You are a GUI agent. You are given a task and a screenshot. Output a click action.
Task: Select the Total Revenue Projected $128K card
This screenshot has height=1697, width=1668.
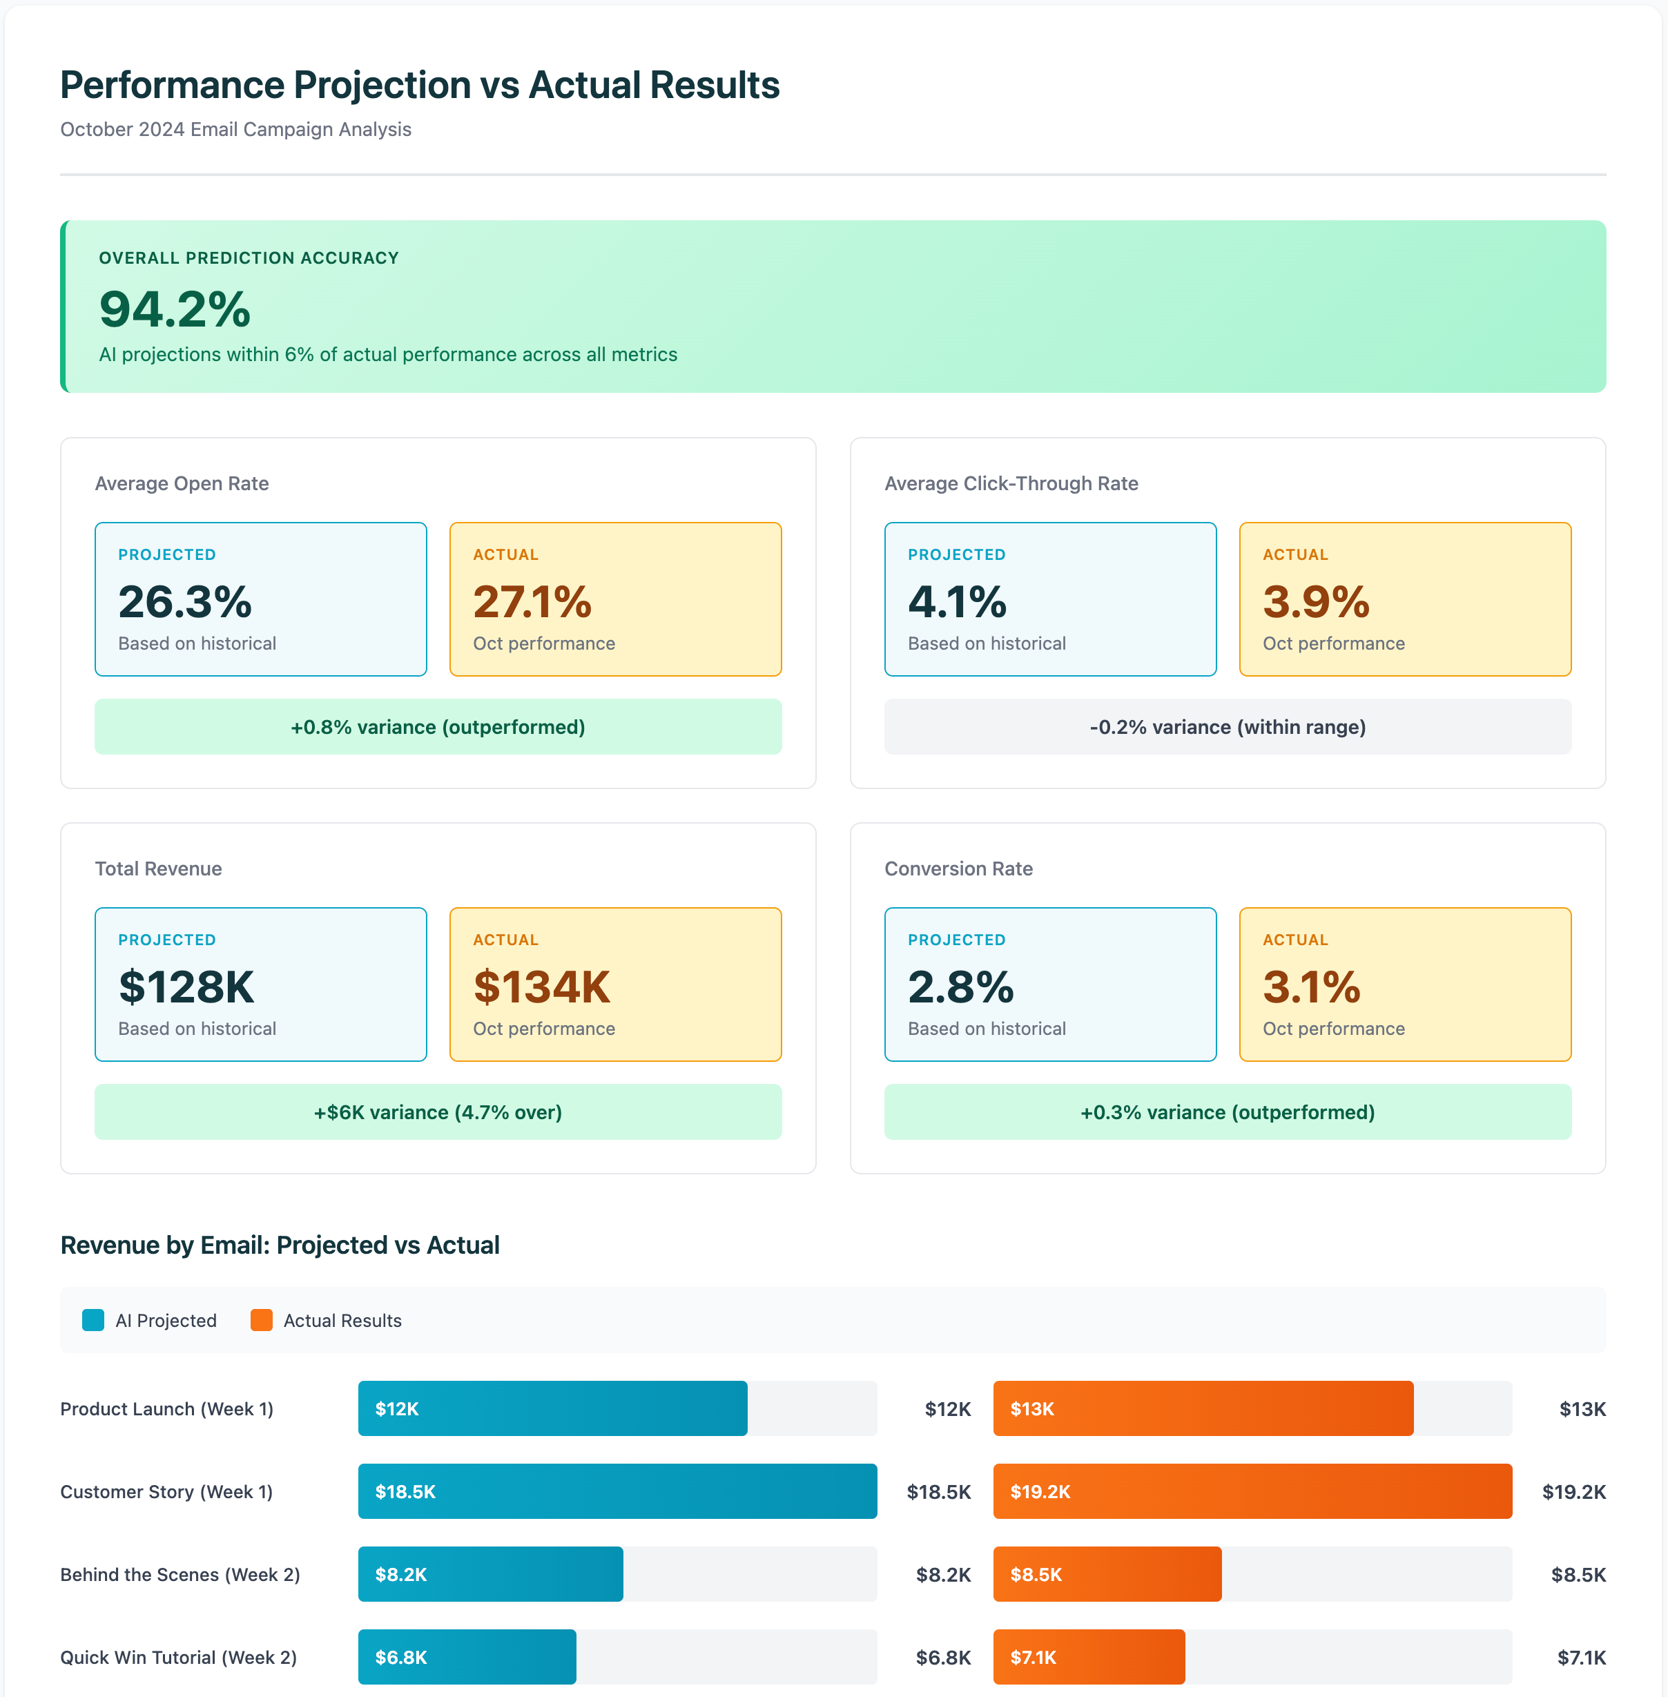260,985
